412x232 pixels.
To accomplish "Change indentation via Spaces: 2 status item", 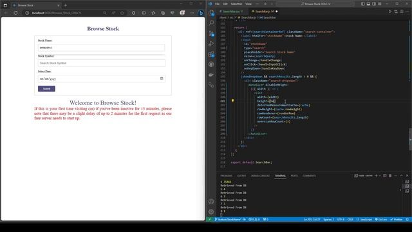I will click(x=329, y=219).
